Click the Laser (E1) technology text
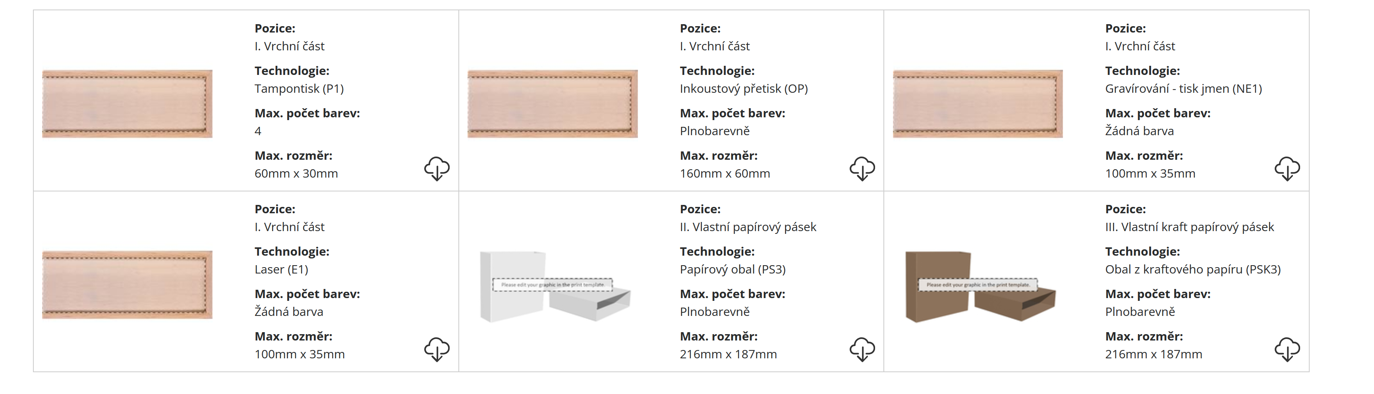This screenshot has width=1374, height=394. (x=281, y=270)
